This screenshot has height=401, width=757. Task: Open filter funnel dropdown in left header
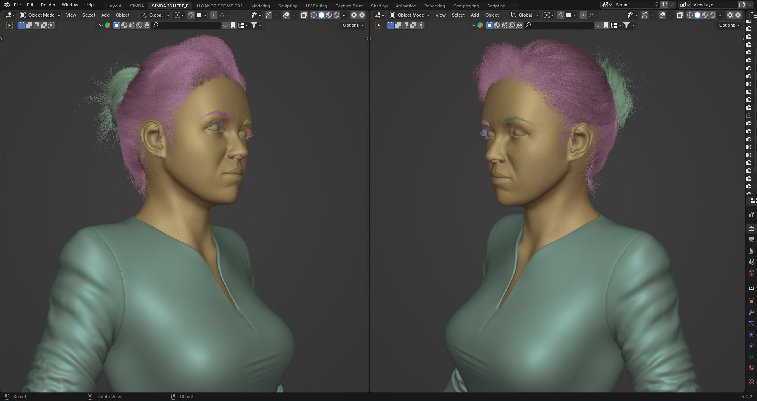(256, 25)
